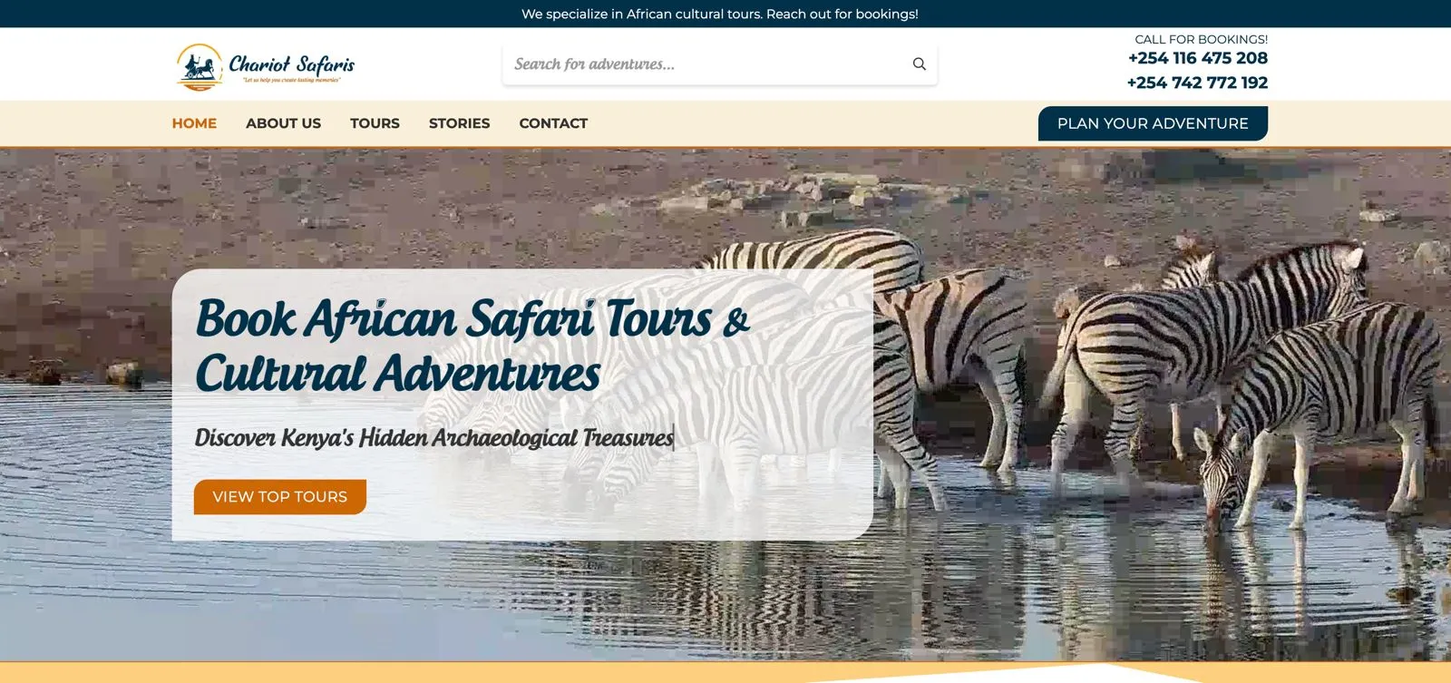Navigate to STORIES
Image resolution: width=1451 pixels, height=683 pixels.
click(x=459, y=123)
